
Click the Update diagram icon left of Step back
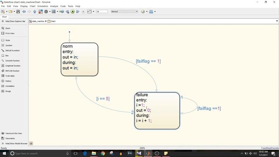(x=62, y=12)
